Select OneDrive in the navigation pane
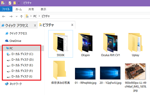 15,41
